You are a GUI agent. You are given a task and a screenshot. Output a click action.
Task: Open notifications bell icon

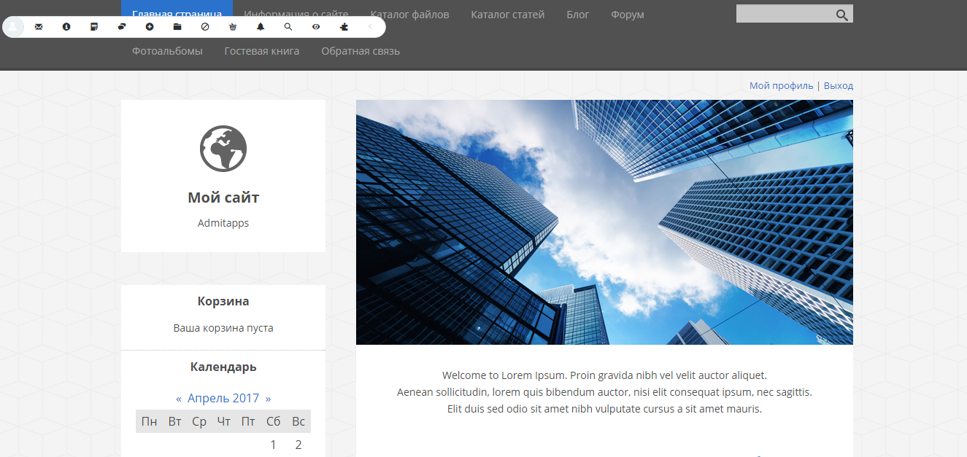click(261, 26)
